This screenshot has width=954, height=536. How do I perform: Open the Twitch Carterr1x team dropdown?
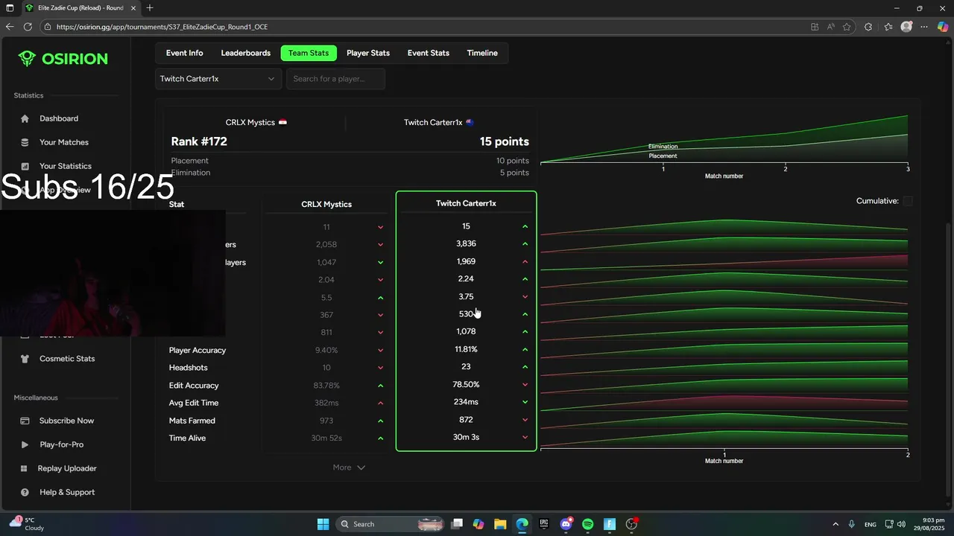pyautogui.click(x=218, y=79)
